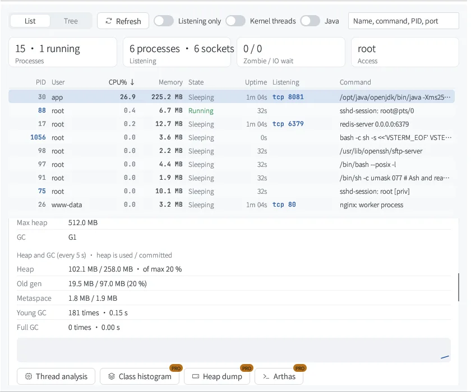Screen dimensions: 471x392
Task: Click the Class histogram layers icon
Action: point(112,376)
